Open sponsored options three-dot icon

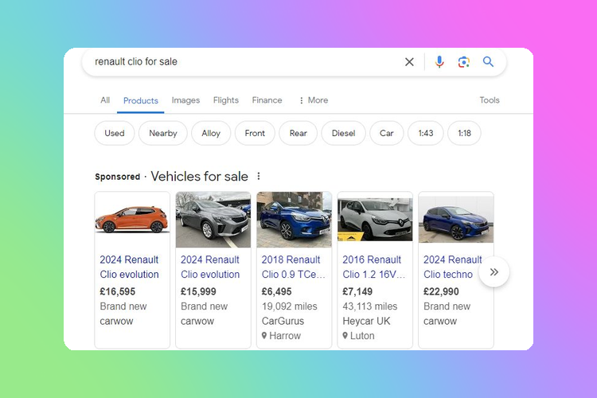[259, 176]
